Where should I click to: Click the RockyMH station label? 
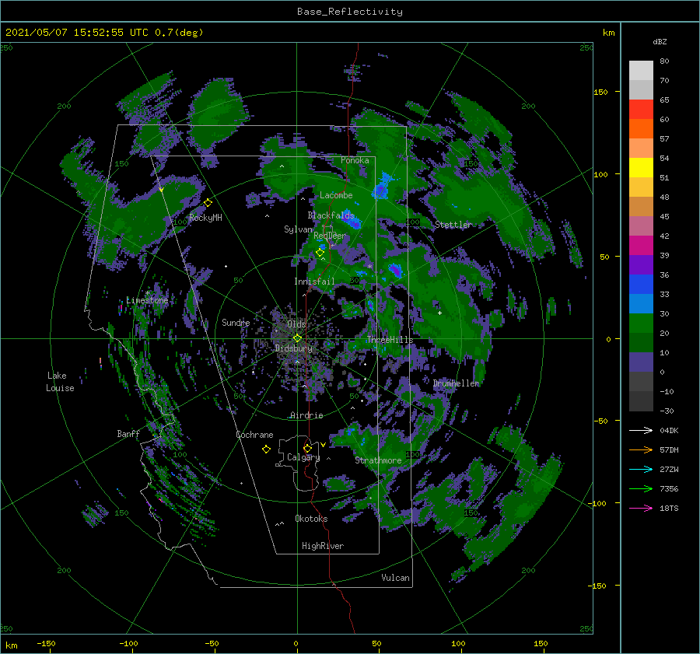[205, 218]
